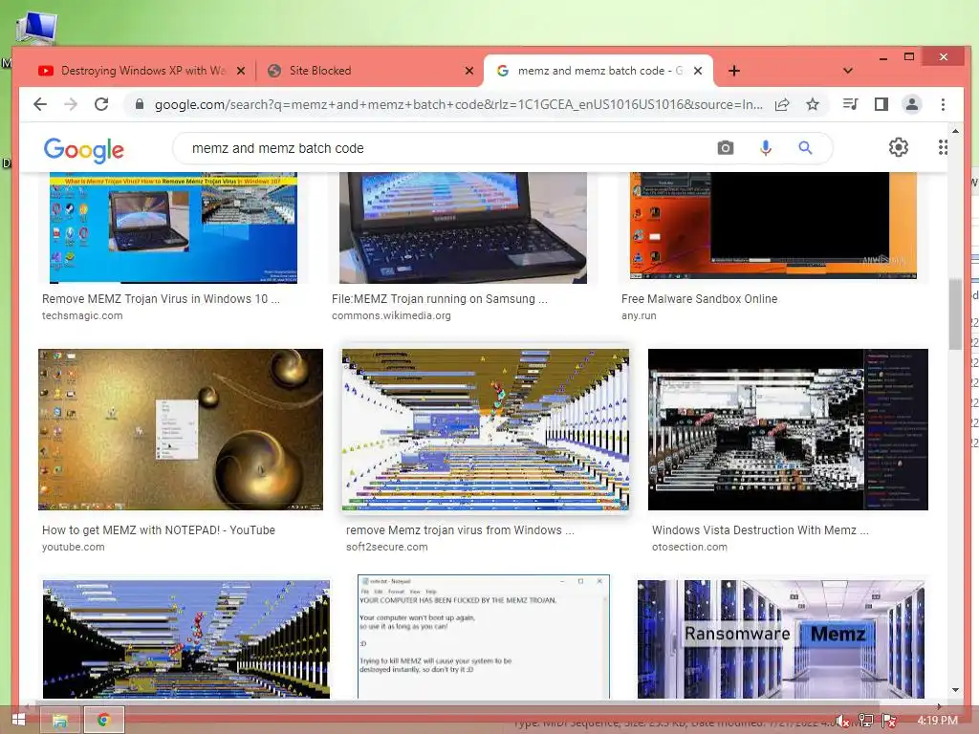Start voice search with the microphone
This screenshot has width=979, height=734.
pyautogui.click(x=766, y=148)
